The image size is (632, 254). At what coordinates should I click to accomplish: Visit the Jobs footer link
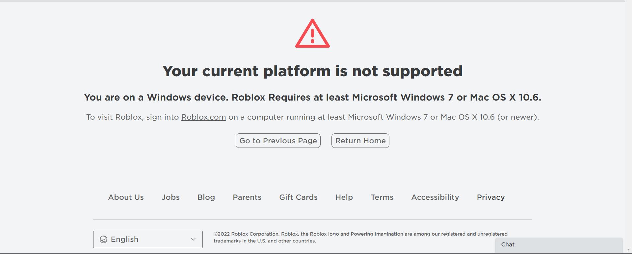tap(171, 197)
